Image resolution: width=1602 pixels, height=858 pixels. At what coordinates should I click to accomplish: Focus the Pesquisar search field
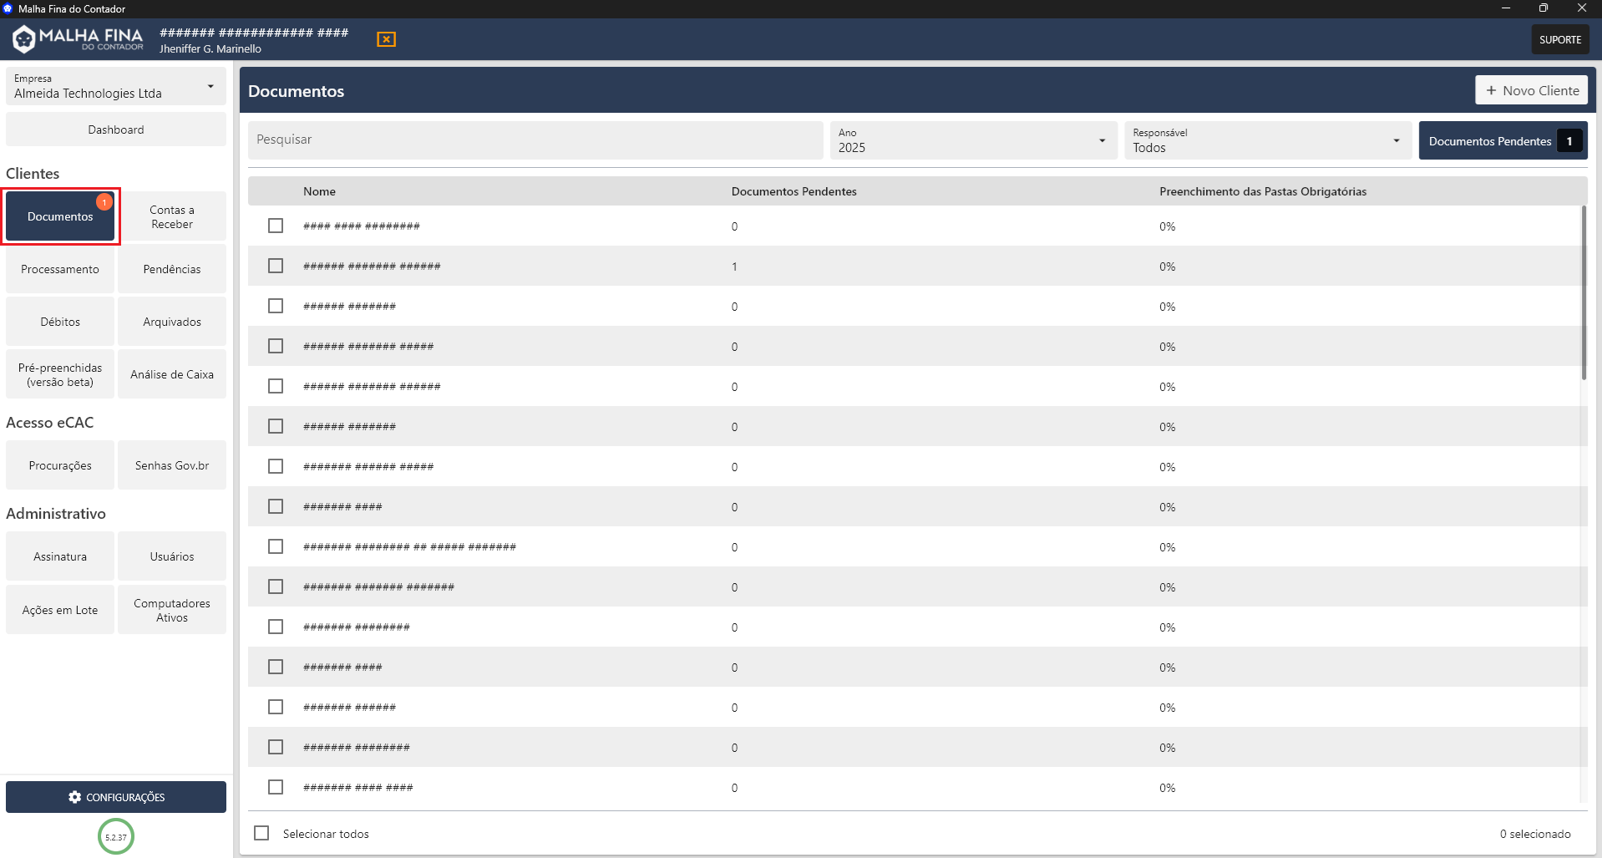535,140
